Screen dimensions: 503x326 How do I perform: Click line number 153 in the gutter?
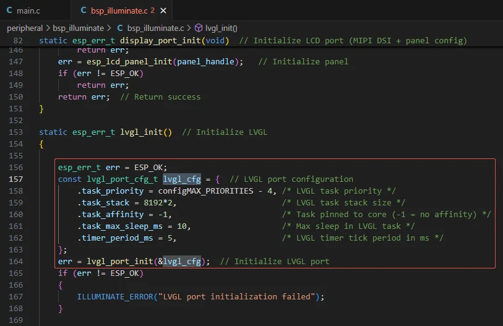pyautogui.click(x=16, y=132)
